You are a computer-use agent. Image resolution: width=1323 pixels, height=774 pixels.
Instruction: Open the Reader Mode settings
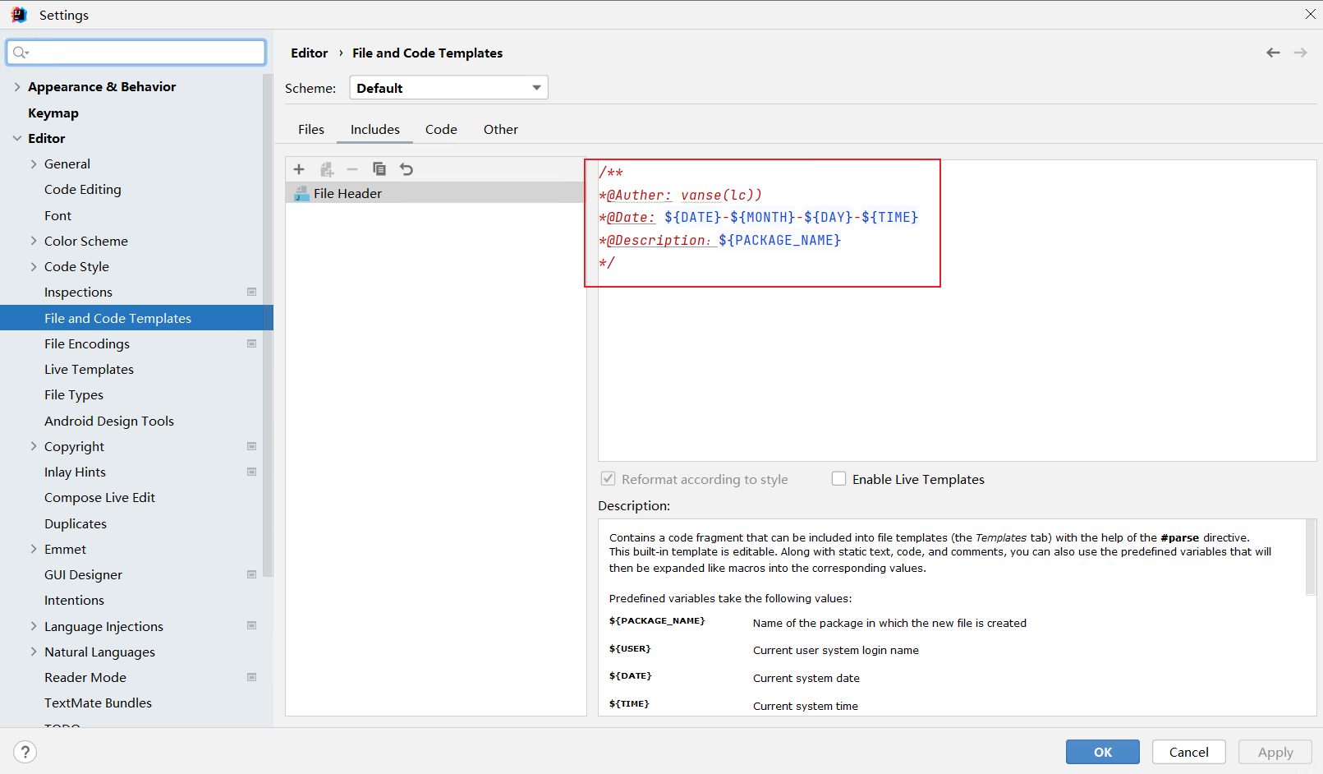85,677
